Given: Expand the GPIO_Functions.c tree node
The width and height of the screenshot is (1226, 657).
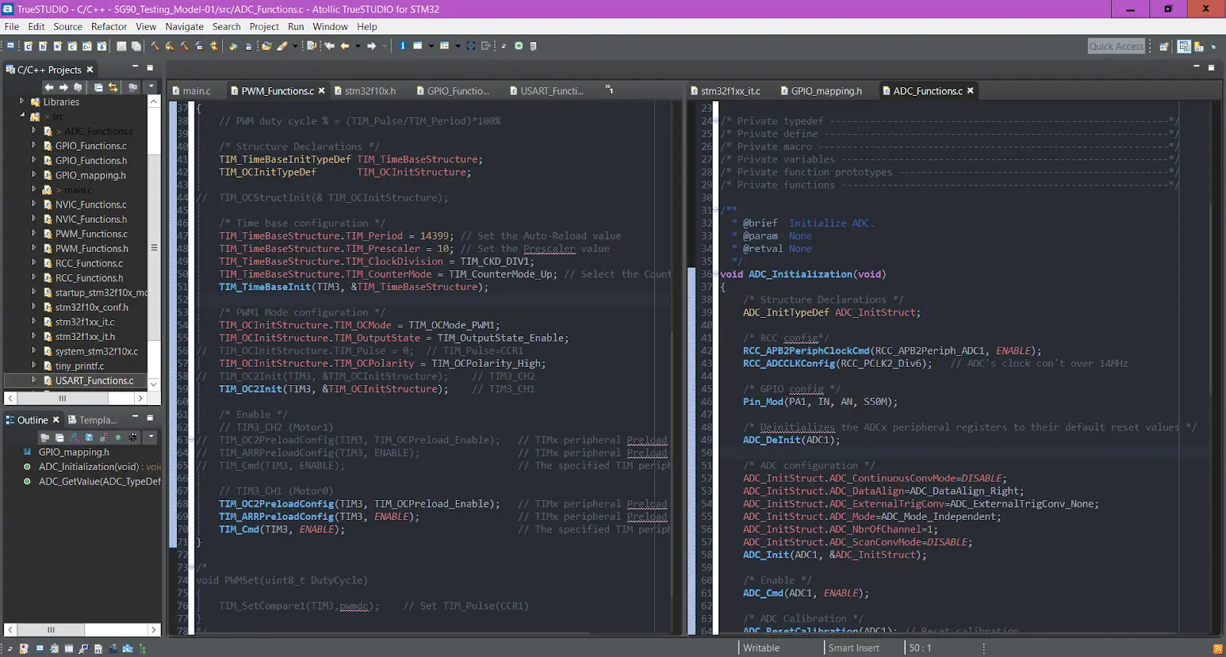Looking at the screenshot, I should pyautogui.click(x=34, y=145).
